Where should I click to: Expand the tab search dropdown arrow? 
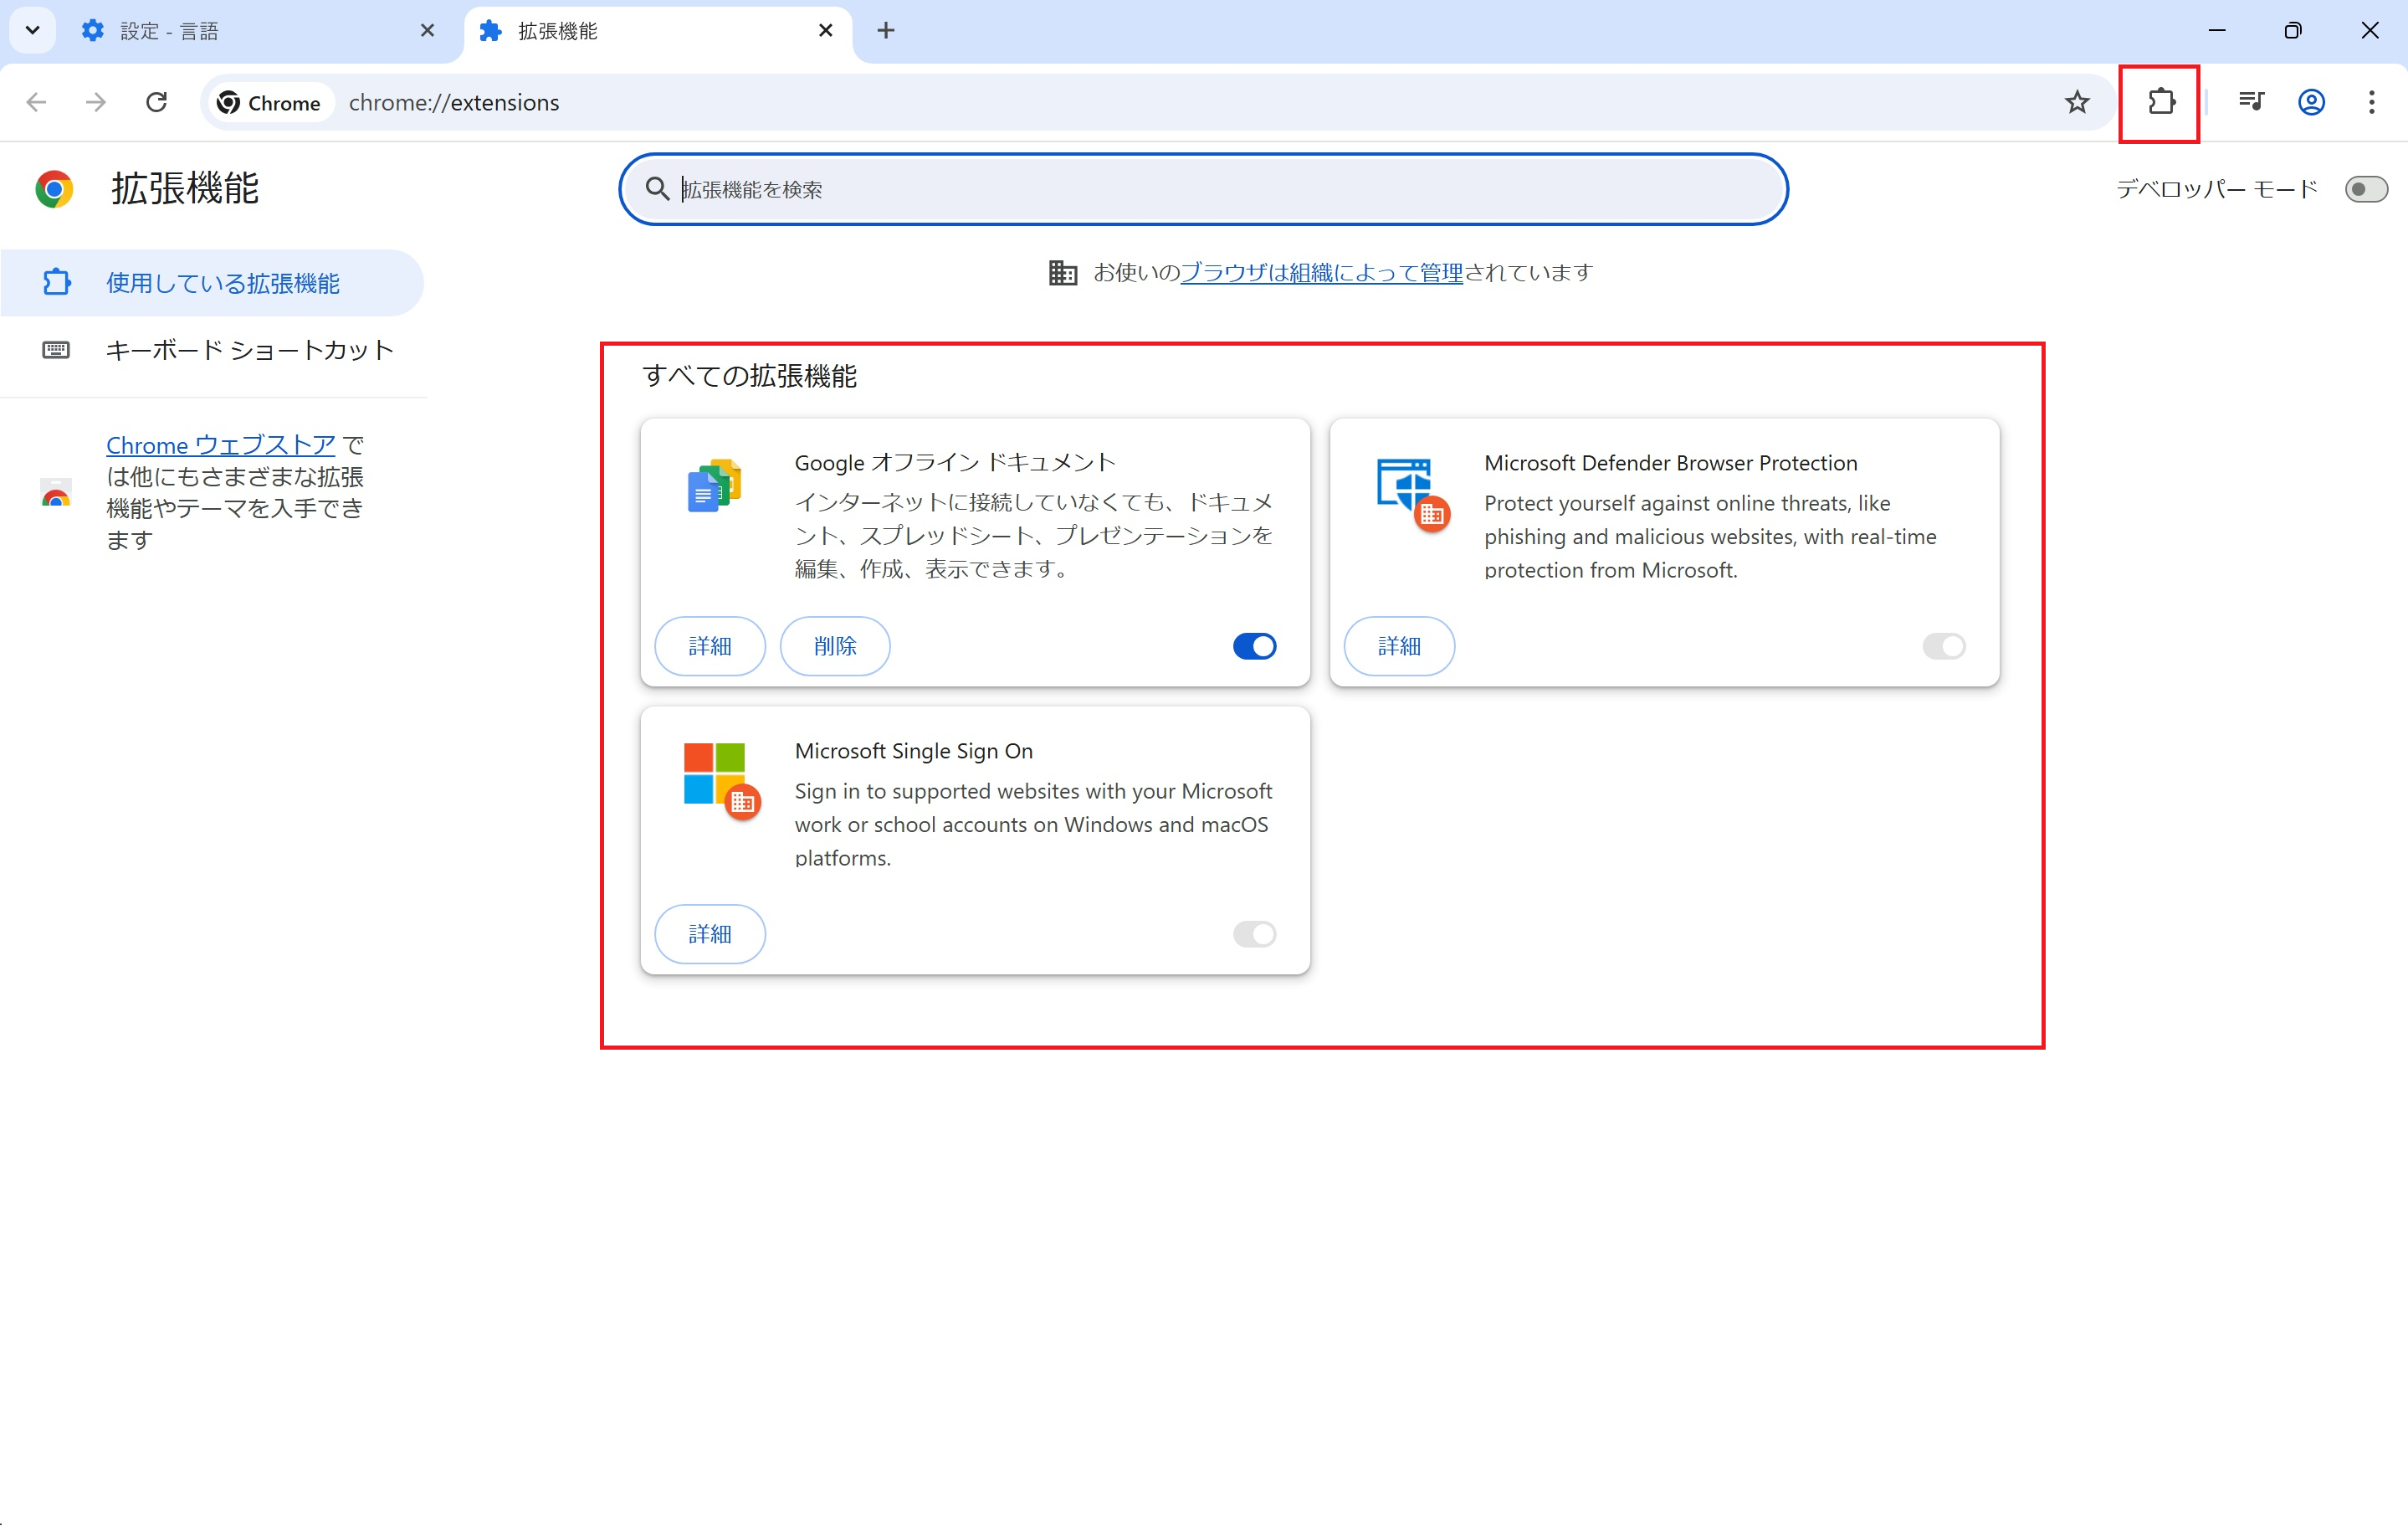coord(32,30)
